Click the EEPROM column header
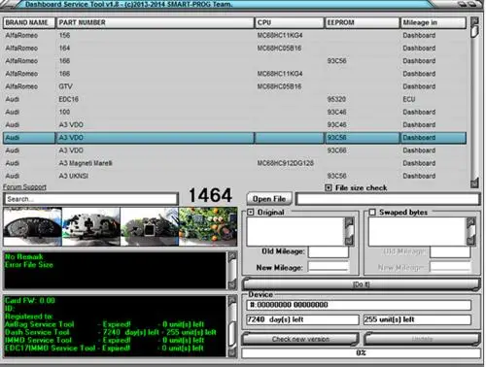The height and width of the screenshot is (367, 486). (362, 22)
